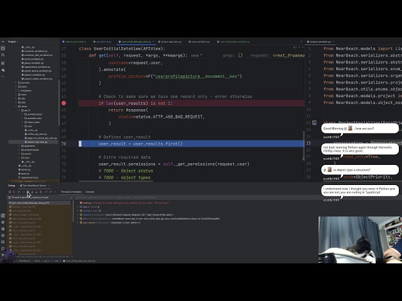Close the project_serializer.py tab in right editor

pyautogui.click(x=334, y=41)
